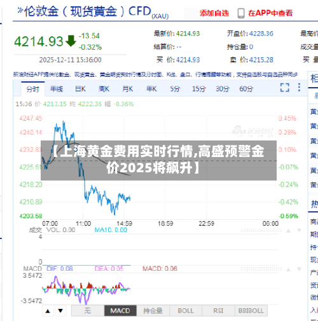Click the 添加自选 link
318x321 pixels.
[x=214, y=13]
